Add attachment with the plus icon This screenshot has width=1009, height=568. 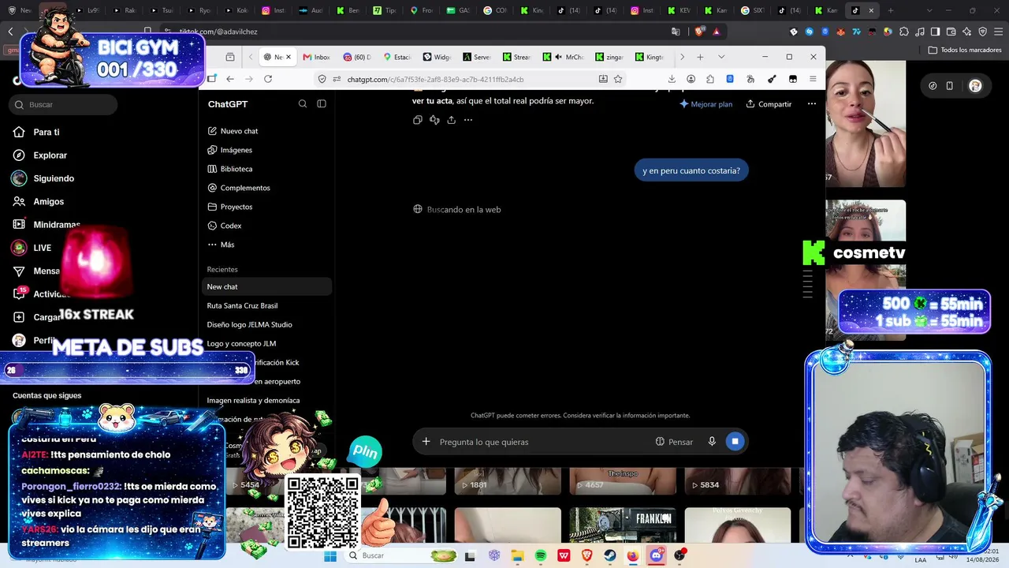pyautogui.click(x=426, y=442)
